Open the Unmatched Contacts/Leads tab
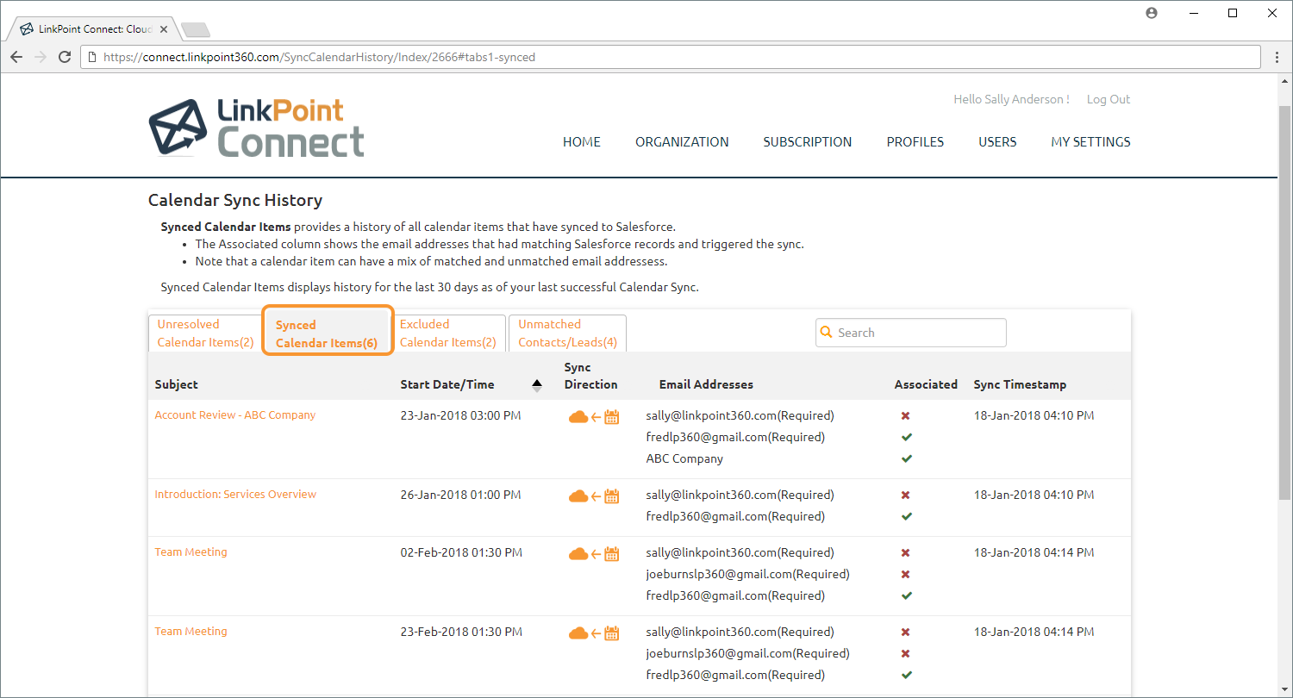This screenshot has width=1293, height=698. click(567, 333)
